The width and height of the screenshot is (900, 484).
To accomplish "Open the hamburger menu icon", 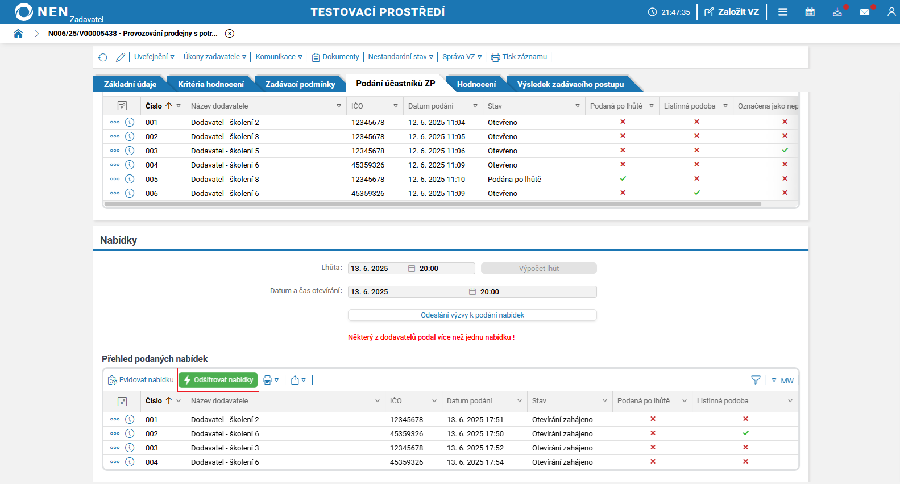I will pyautogui.click(x=783, y=12).
